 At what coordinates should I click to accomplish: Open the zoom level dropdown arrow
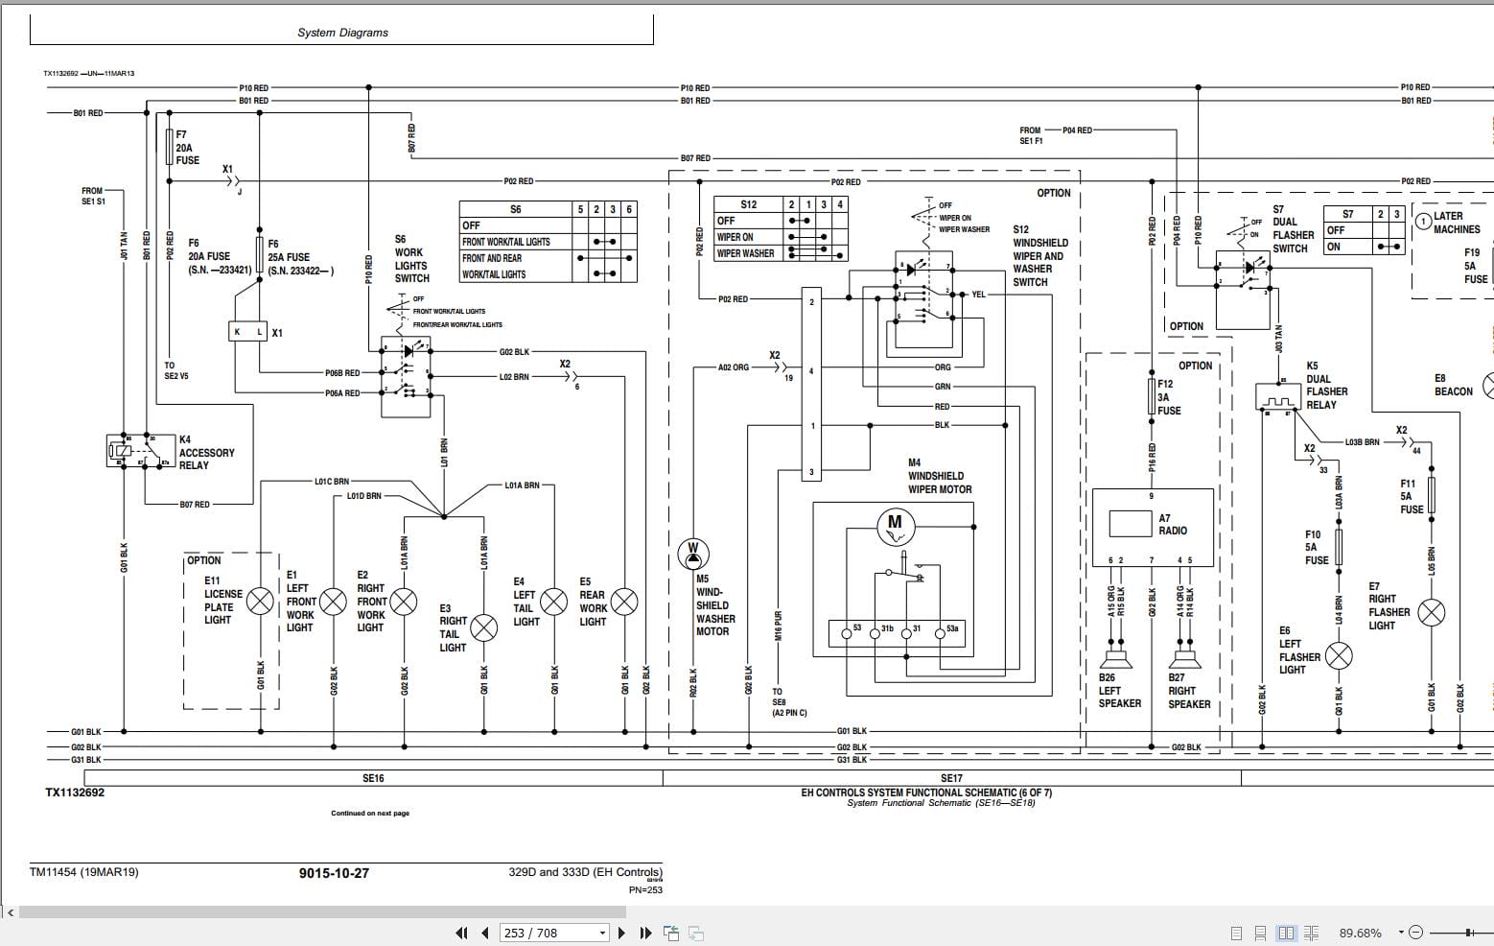click(x=1401, y=933)
